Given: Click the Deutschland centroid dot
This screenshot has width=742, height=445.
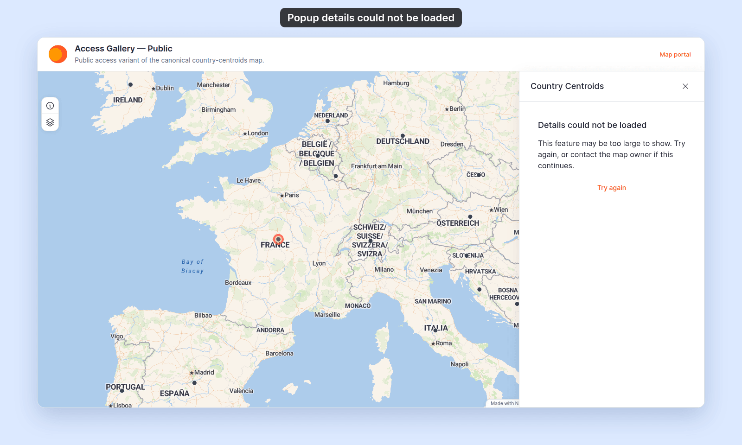Looking at the screenshot, I should pyautogui.click(x=403, y=136).
